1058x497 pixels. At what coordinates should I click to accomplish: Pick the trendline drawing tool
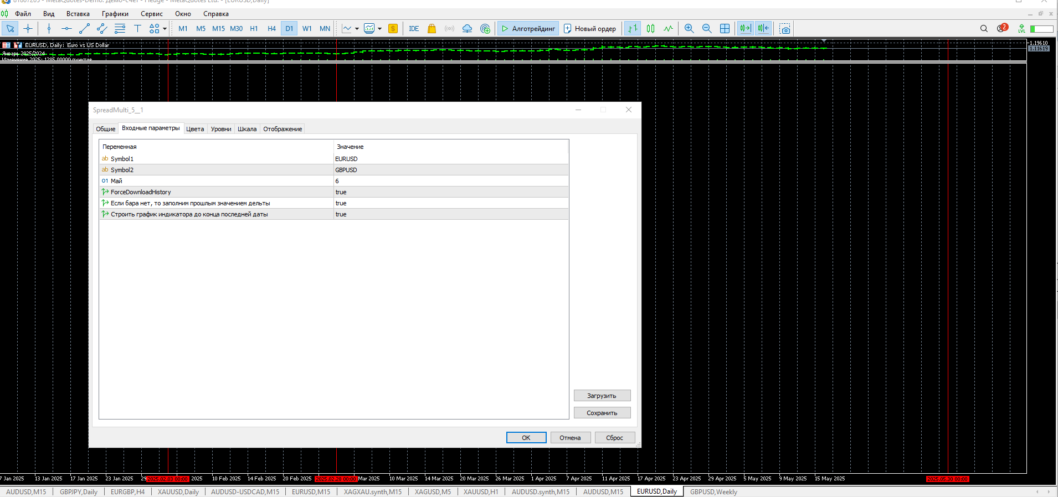point(84,29)
